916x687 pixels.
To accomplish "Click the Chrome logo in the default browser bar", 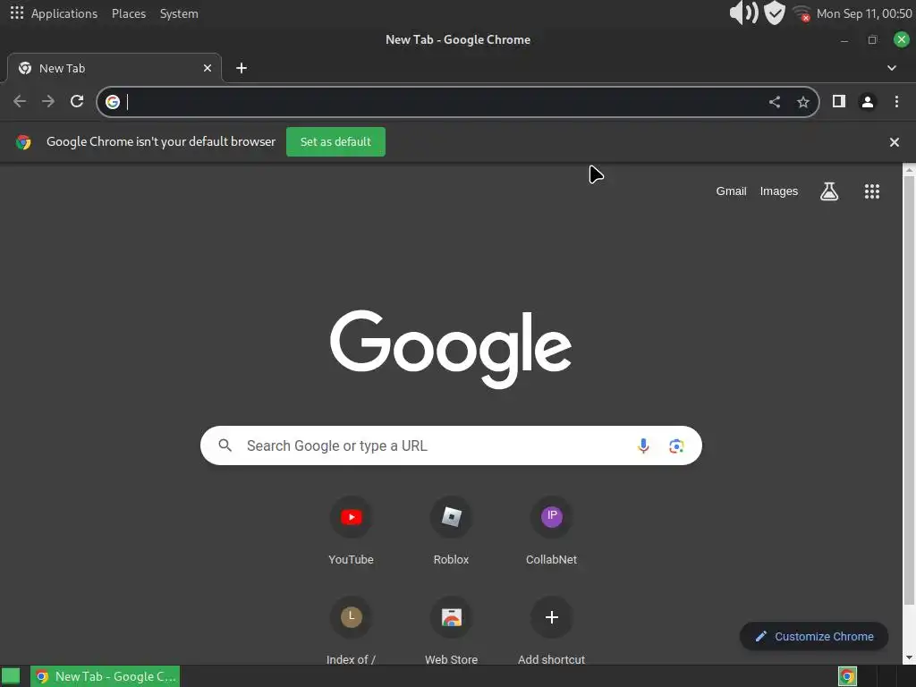I will pyautogui.click(x=23, y=142).
